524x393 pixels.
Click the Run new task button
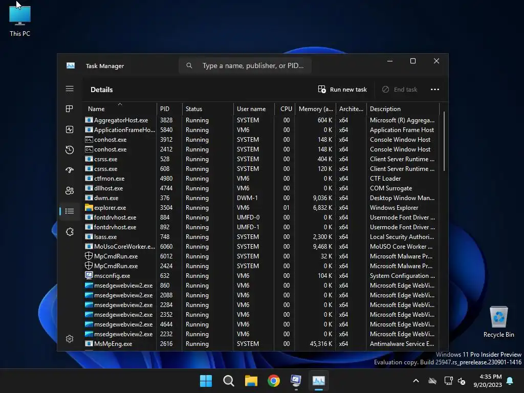pyautogui.click(x=342, y=89)
